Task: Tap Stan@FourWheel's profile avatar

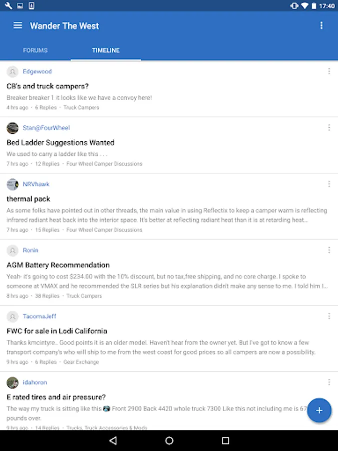Action: [13, 128]
